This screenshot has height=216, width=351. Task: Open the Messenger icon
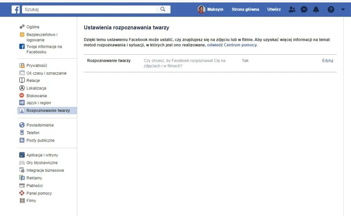pos(304,9)
